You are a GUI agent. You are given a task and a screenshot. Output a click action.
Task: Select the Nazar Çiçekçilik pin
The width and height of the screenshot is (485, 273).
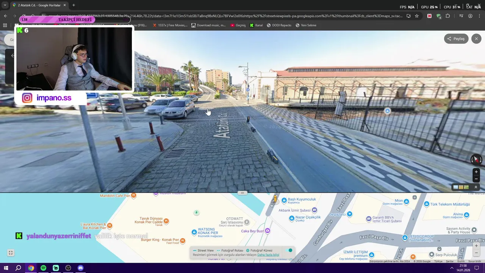292,218
